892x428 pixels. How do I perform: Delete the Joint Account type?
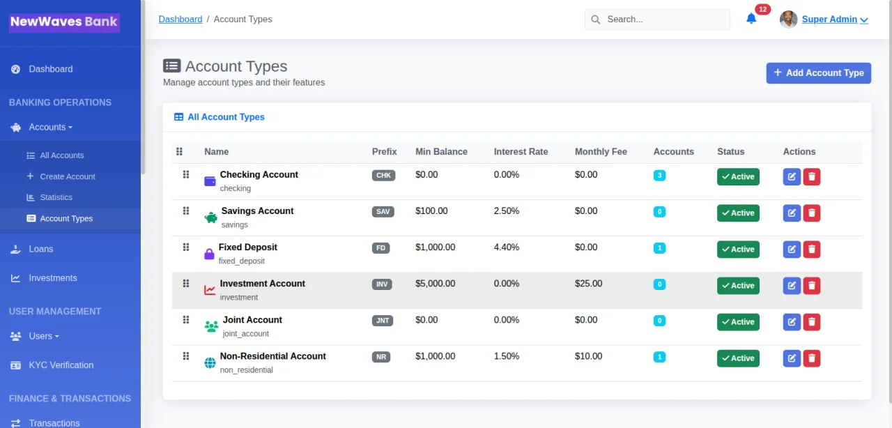811,321
